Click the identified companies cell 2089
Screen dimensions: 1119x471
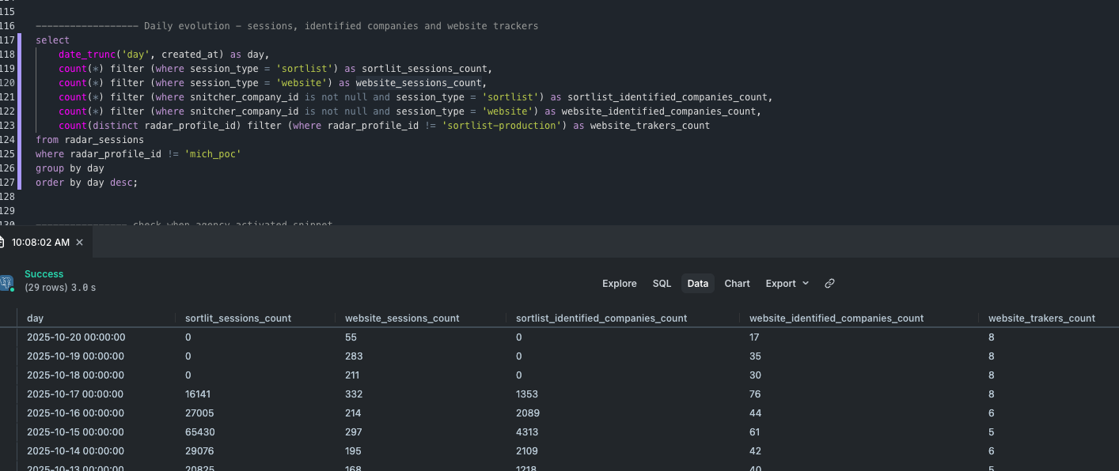tap(527, 413)
